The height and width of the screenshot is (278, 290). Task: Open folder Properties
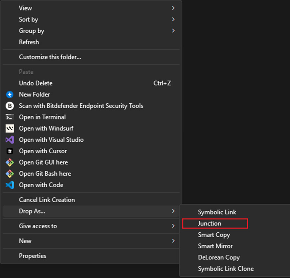pyautogui.click(x=91, y=256)
